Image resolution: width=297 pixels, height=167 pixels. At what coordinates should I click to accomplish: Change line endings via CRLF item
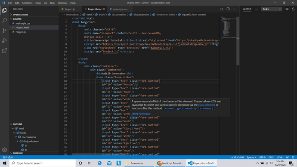point(271,158)
